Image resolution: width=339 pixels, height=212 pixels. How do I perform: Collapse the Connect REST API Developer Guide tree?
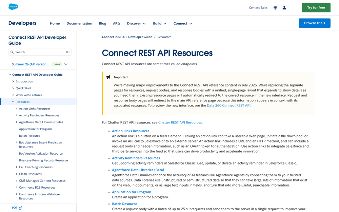point(10,75)
